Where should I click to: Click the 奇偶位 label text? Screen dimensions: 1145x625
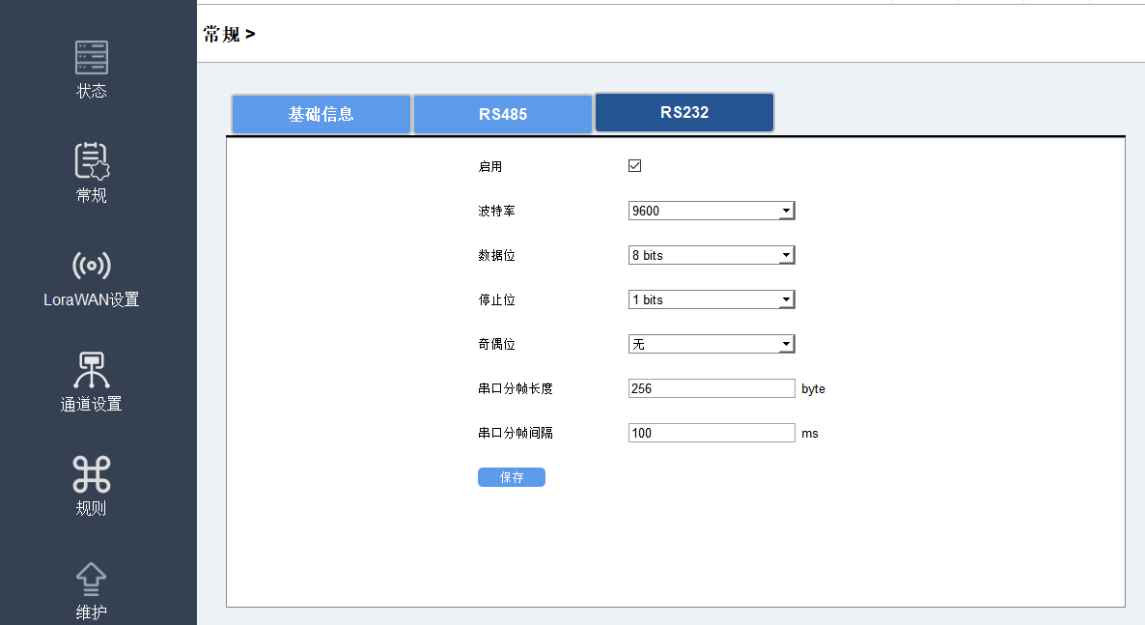click(x=496, y=344)
